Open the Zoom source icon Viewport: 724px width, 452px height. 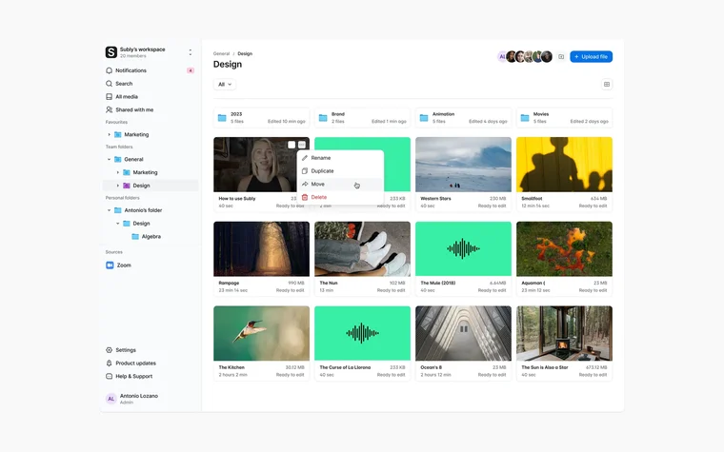[x=110, y=265]
